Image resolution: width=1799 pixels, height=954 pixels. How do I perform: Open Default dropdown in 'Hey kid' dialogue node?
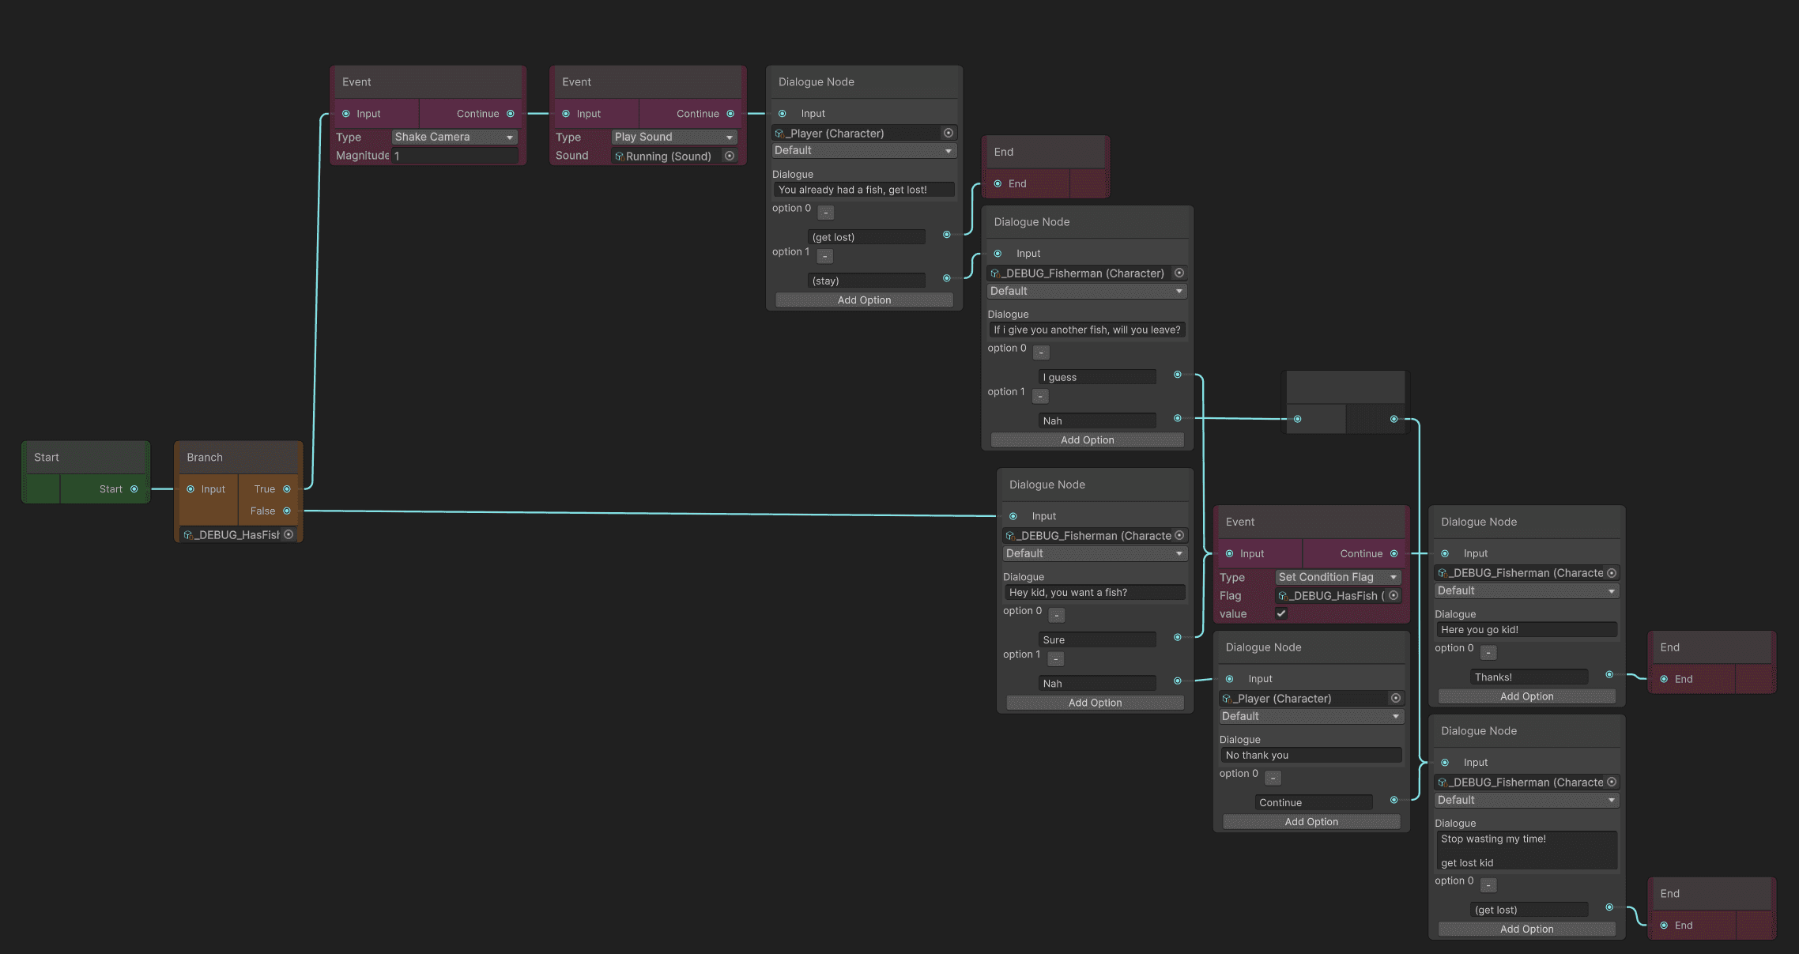point(1095,553)
